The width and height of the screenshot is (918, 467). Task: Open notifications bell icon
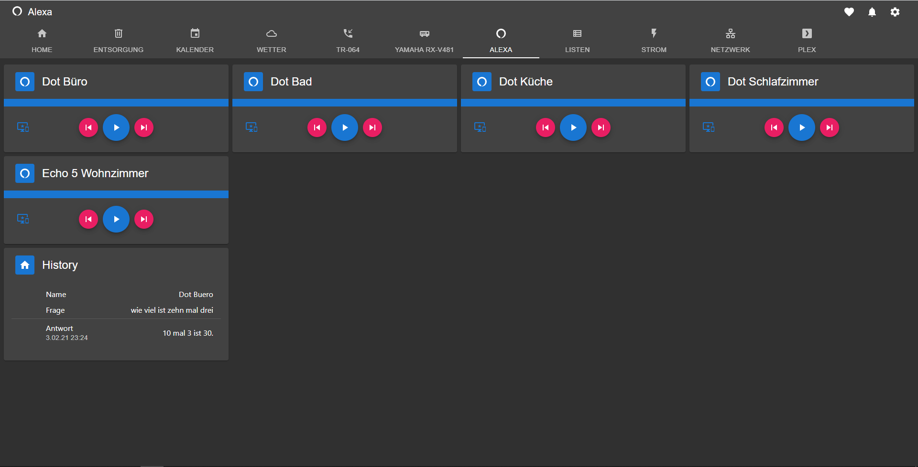[x=872, y=12]
